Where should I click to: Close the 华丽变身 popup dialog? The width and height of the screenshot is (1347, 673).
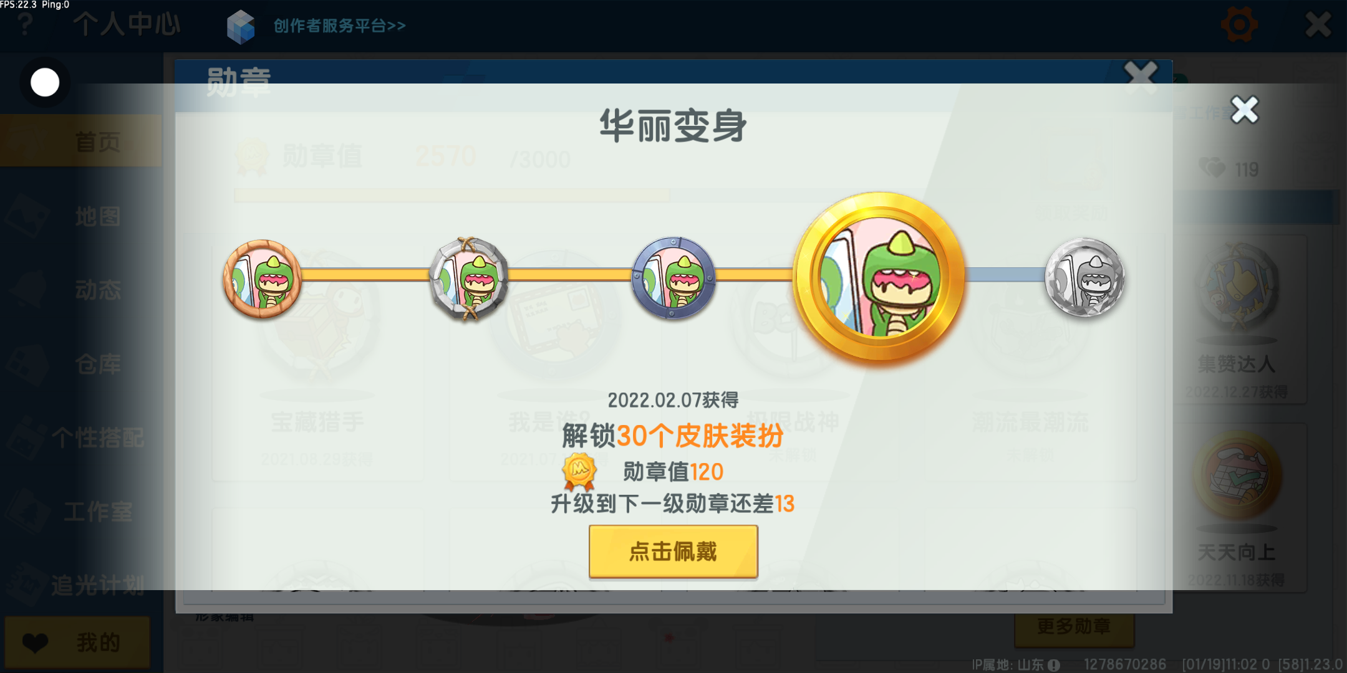pyautogui.click(x=1245, y=110)
